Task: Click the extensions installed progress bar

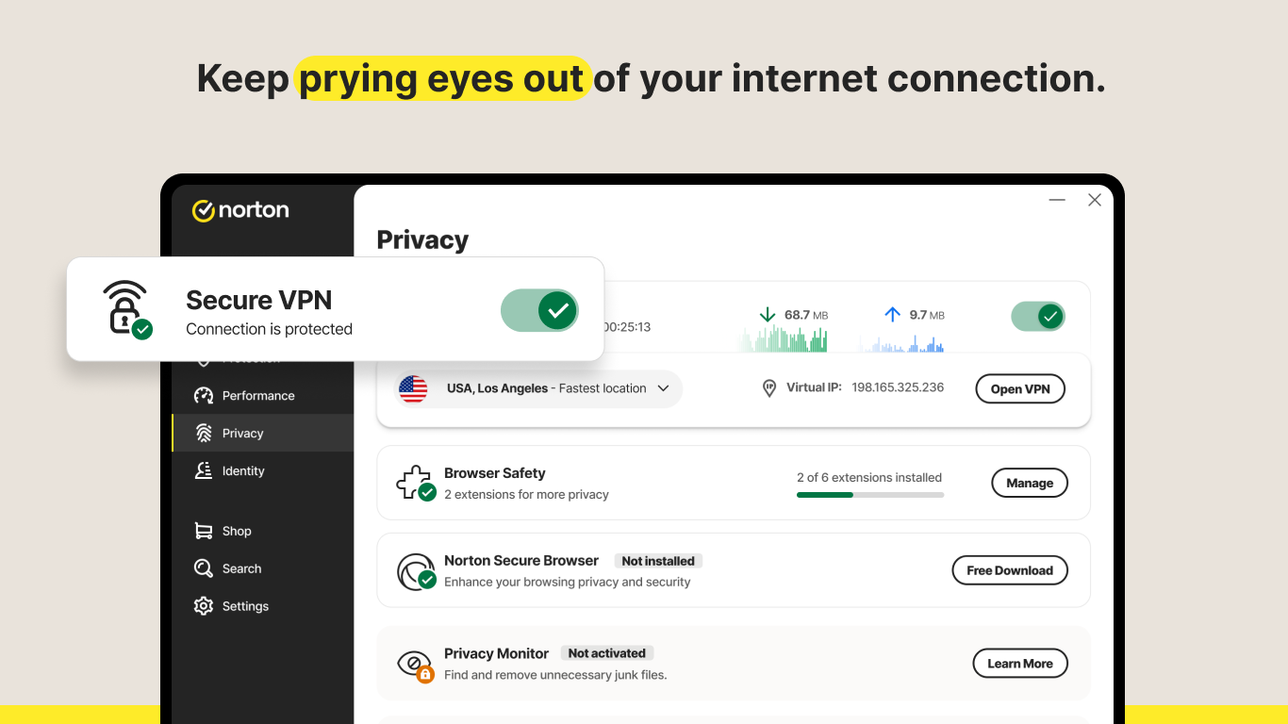Action: [x=869, y=493]
